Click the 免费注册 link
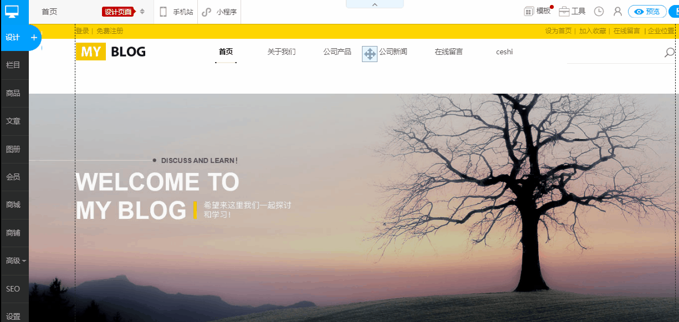 click(x=110, y=31)
